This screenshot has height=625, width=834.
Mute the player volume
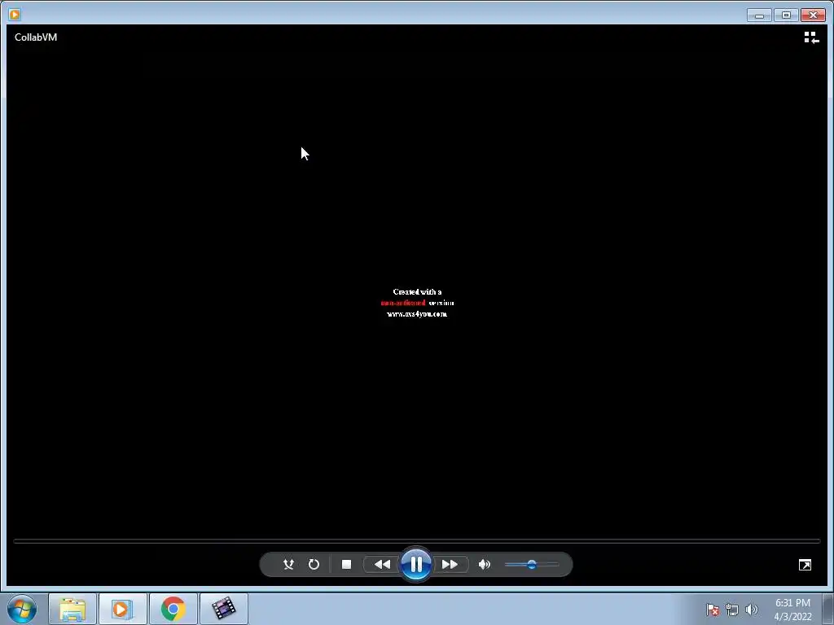coord(484,565)
